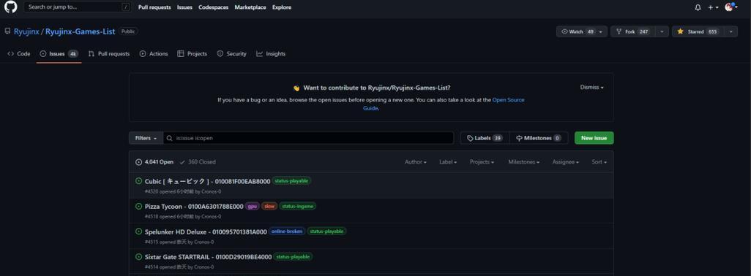Show the 4,041 Open issues

click(154, 162)
